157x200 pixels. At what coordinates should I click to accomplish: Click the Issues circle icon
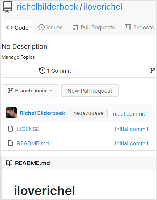pyautogui.click(x=41, y=27)
